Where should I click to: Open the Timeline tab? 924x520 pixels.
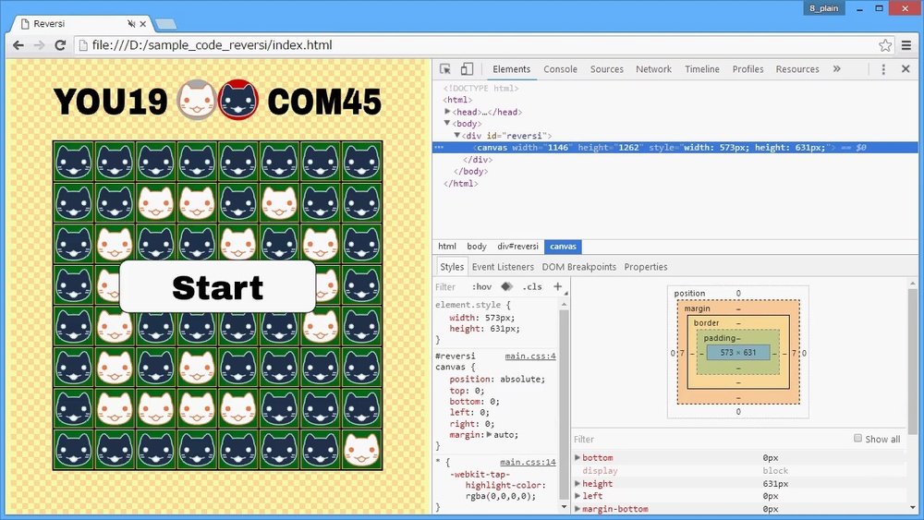pos(702,69)
